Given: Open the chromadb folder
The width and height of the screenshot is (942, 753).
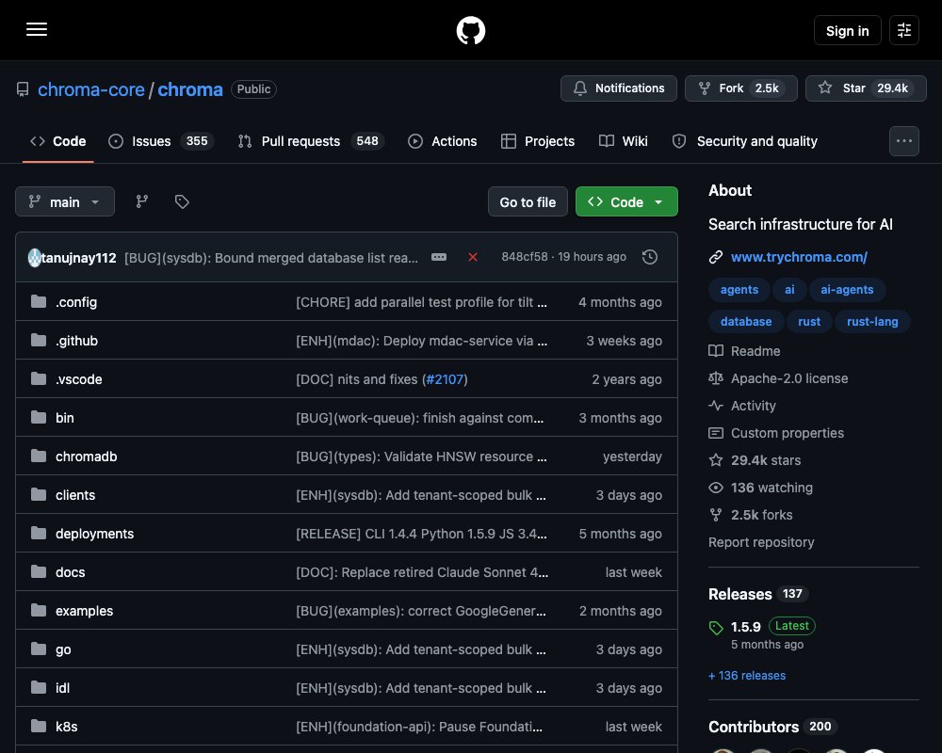Looking at the screenshot, I should tap(87, 457).
